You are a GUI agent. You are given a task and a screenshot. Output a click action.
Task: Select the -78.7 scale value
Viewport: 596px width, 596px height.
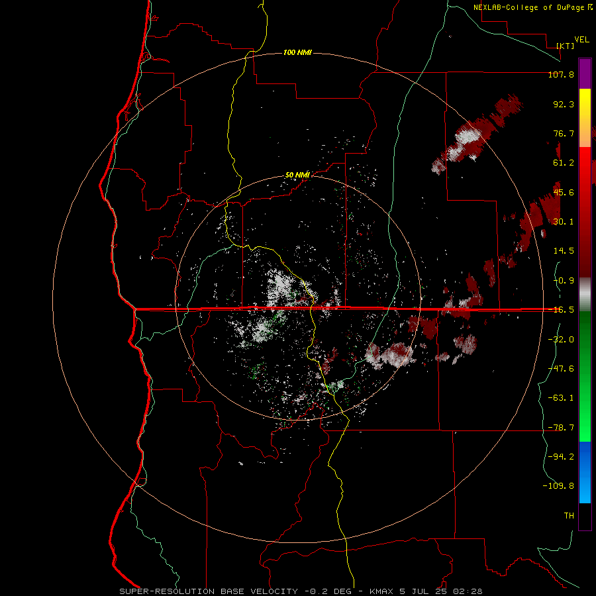click(x=561, y=428)
